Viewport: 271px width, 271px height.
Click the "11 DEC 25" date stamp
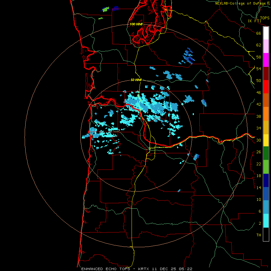tap(164, 269)
